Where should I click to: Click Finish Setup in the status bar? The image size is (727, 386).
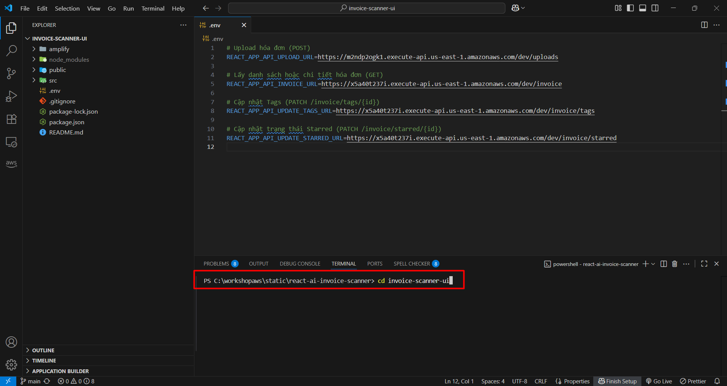point(617,381)
